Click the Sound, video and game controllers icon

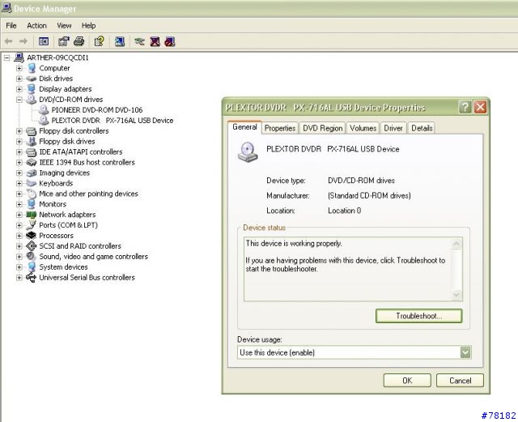pos(32,257)
